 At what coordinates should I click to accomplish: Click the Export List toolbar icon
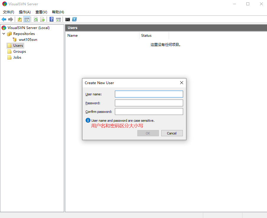coord(43,20)
